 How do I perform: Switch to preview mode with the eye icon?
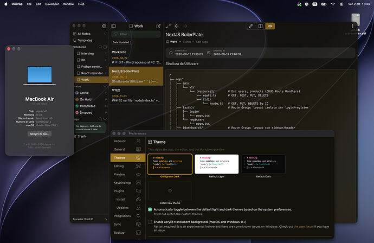pyautogui.click(x=270, y=26)
